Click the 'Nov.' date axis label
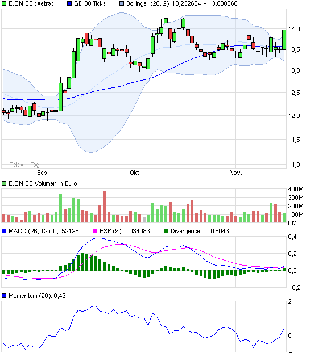The width and height of the screenshot is (310, 357). [235, 173]
